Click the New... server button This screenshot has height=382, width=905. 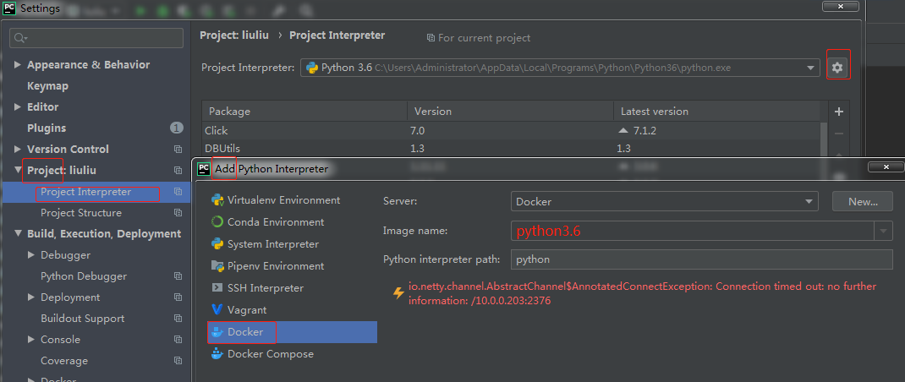click(863, 201)
